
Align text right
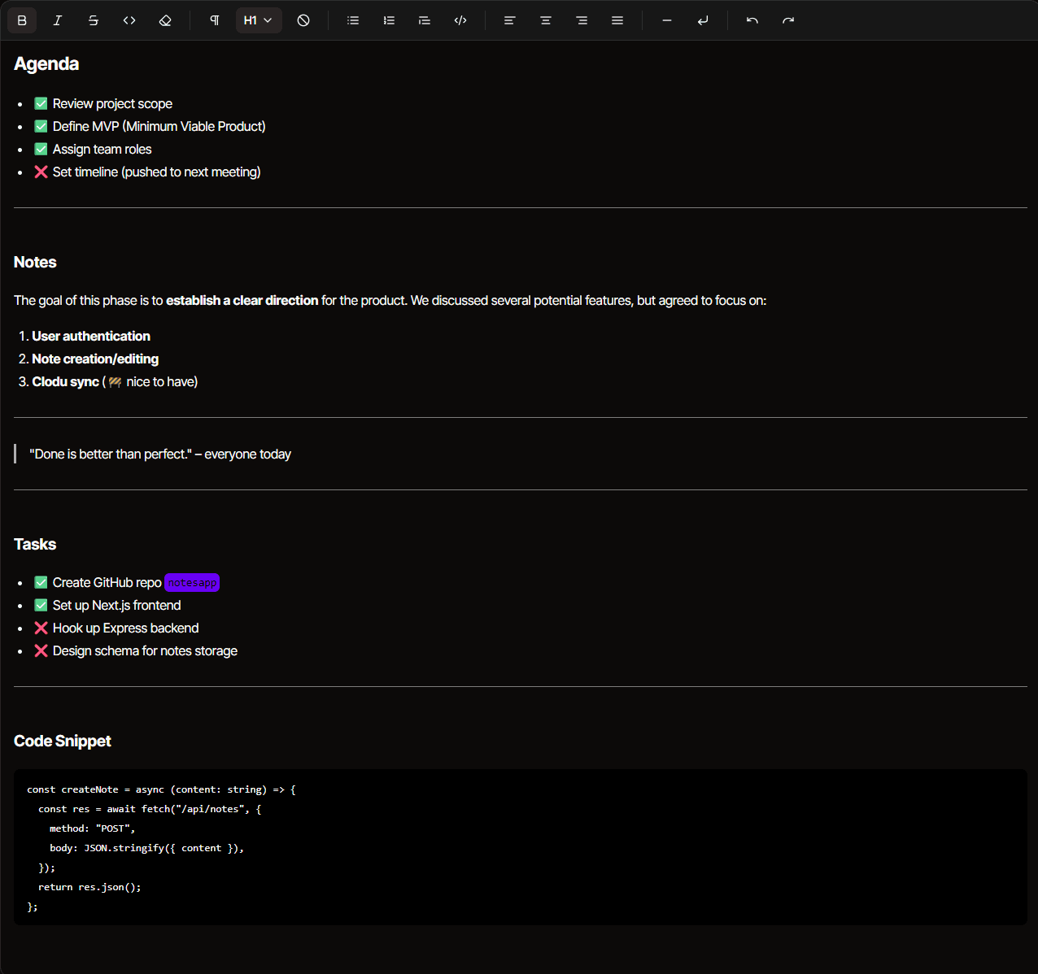[x=582, y=20]
